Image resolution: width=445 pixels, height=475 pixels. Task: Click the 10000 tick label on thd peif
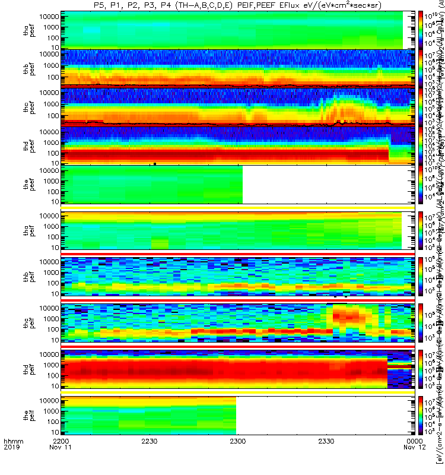(49, 354)
